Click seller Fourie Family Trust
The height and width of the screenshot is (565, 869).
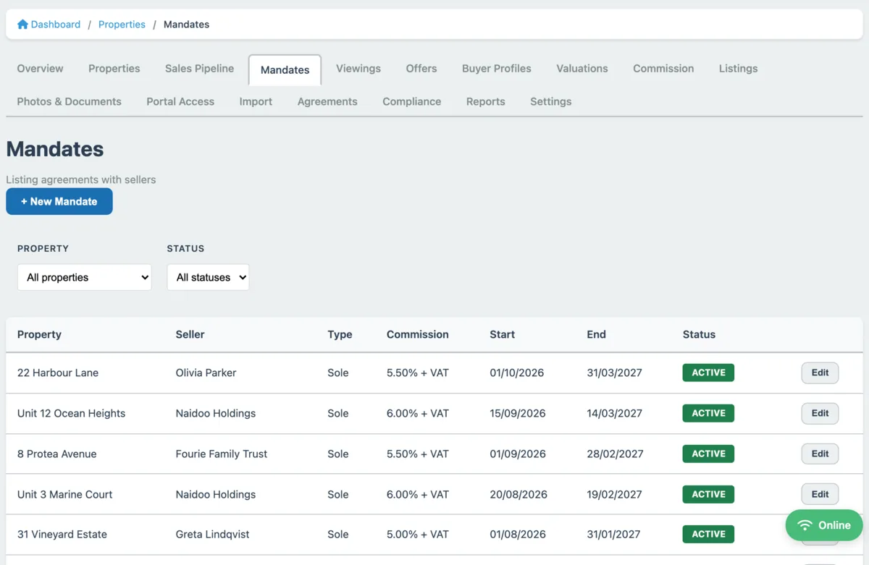pyautogui.click(x=222, y=454)
